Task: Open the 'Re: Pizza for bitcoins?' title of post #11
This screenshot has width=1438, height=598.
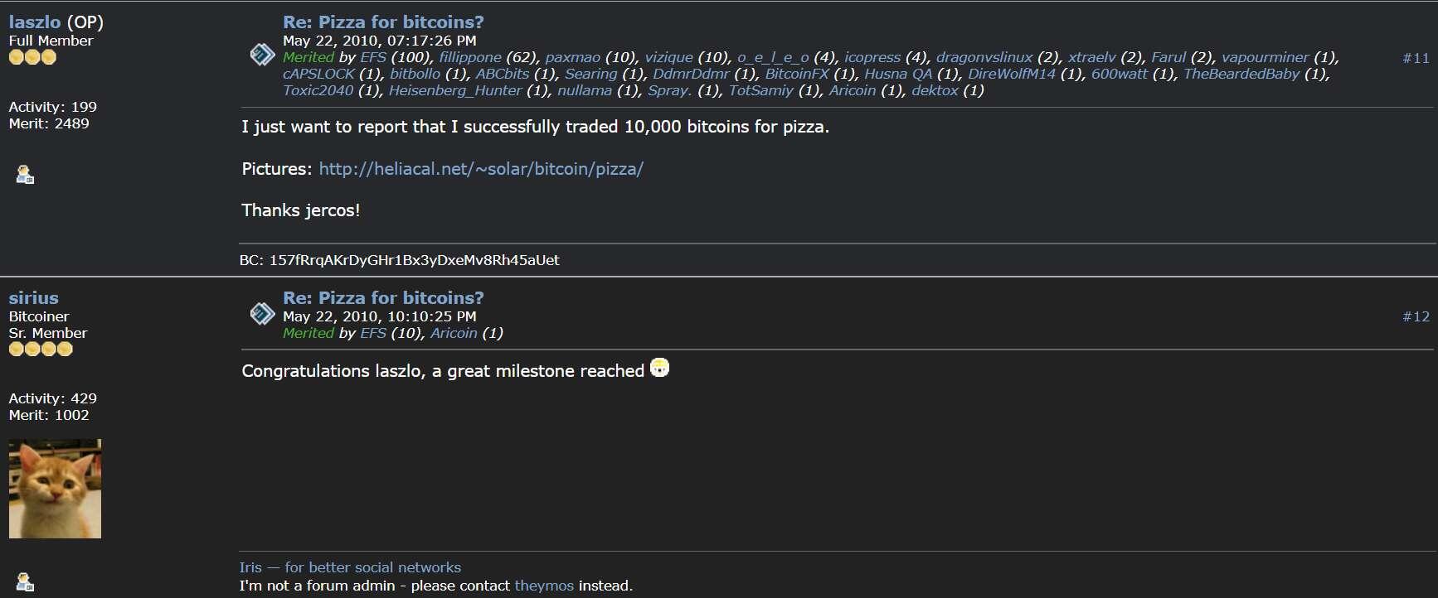Action: click(x=383, y=22)
